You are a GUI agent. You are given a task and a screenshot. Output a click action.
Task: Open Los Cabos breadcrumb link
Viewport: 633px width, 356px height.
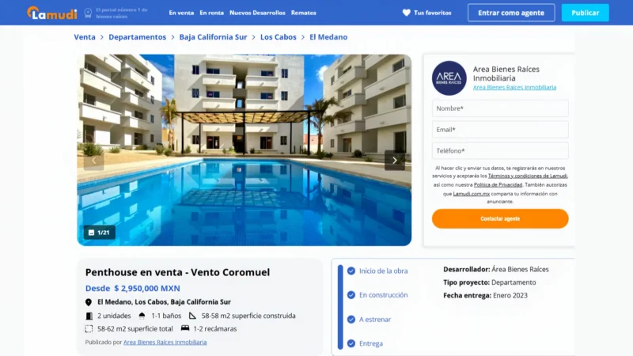279,37
